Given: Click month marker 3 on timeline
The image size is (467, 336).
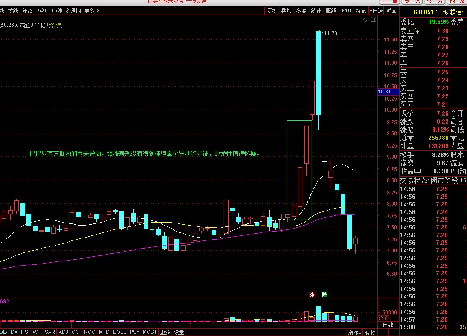Looking at the screenshot, I should 289,325.
